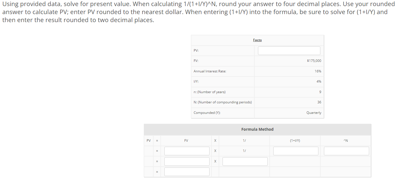Click inside the PV input field
This screenshot has width=401, height=181.
tap(289, 50)
